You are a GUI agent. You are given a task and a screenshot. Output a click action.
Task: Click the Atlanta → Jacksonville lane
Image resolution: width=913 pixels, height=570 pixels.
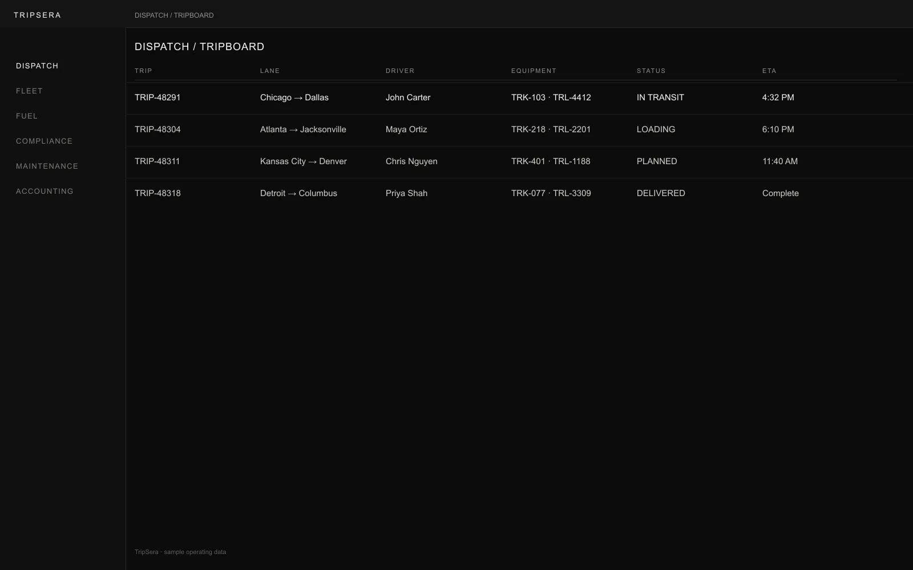point(303,129)
